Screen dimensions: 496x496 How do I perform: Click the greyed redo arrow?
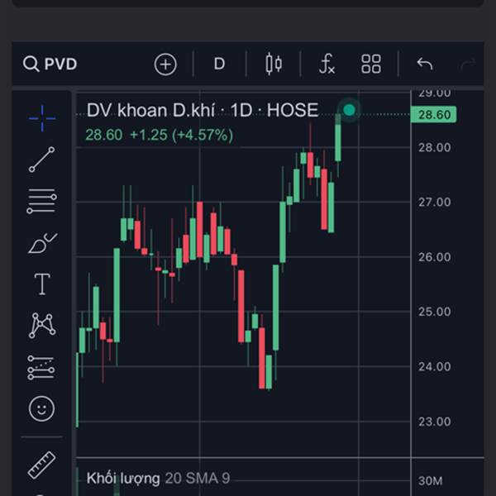(x=468, y=64)
